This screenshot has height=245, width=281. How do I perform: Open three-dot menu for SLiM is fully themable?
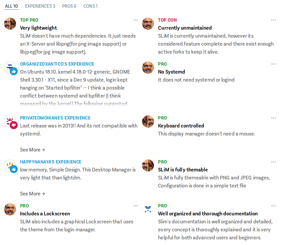point(274,162)
